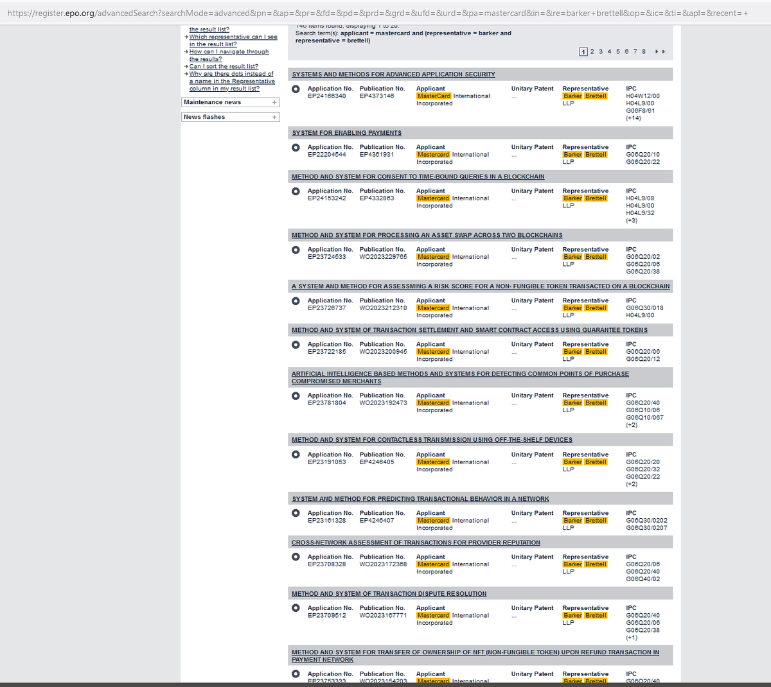Open 'Contactless Transmission Using Off-The-Shelf Devices' result
This screenshot has width=771, height=687.
(x=432, y=440)
